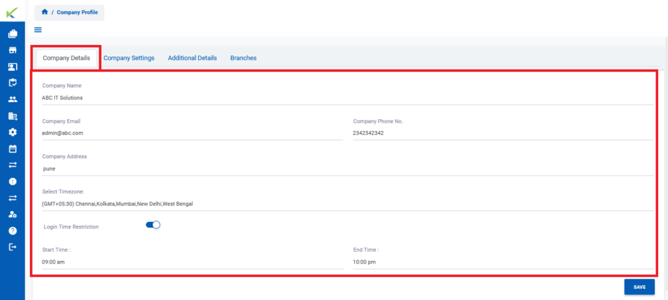Image resolution: width=668 pixels, height=300 pixels.
Task: Open the gear settings sidebar icon
Action: 13,132
